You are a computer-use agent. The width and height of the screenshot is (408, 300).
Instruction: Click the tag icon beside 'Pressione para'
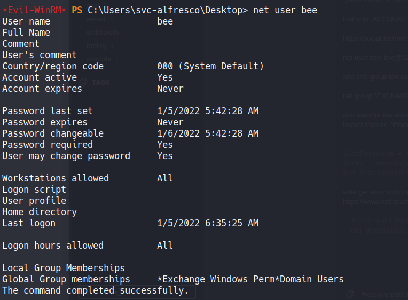click(350, 294)
